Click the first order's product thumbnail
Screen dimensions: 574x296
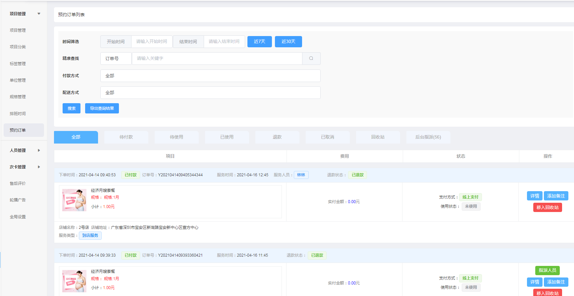[75, 200]
